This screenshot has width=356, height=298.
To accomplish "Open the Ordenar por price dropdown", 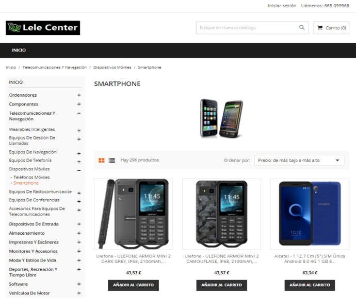I will (x=299, y=160).
